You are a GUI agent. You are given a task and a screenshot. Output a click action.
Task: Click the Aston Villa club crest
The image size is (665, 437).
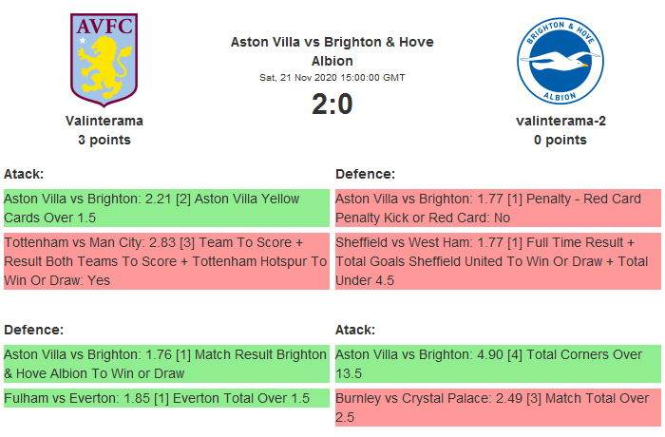(104, 59)
